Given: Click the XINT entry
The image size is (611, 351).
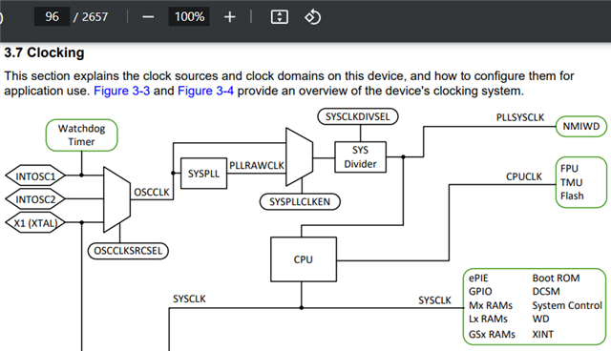Looking at the screenshot, I should point(543,334).
